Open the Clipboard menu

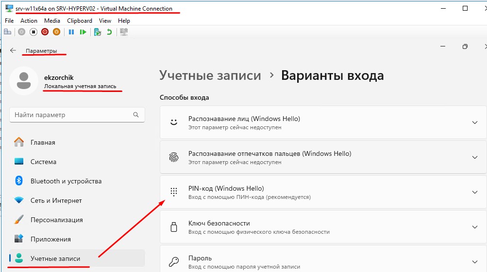click(80, 21)
